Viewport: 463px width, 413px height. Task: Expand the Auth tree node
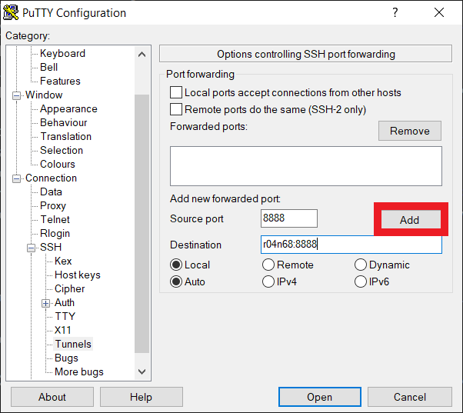click(x=45, y=303)
